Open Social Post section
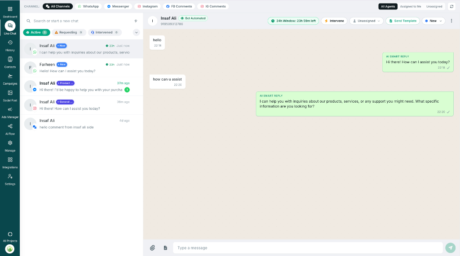Viewport: 460px width, 256px height. [10, 95]
